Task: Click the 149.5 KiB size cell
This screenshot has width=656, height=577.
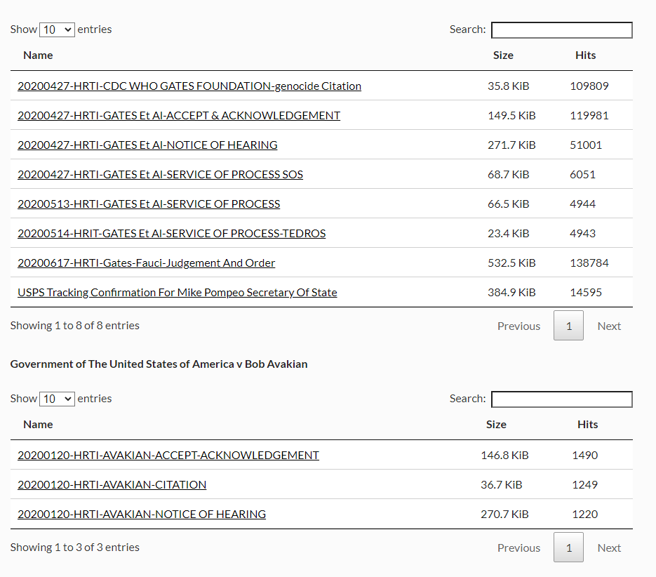Action: 511,116
